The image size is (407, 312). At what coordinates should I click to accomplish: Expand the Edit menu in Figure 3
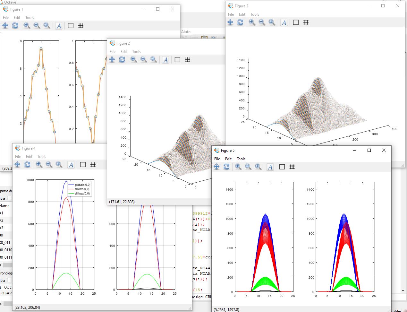242,14
